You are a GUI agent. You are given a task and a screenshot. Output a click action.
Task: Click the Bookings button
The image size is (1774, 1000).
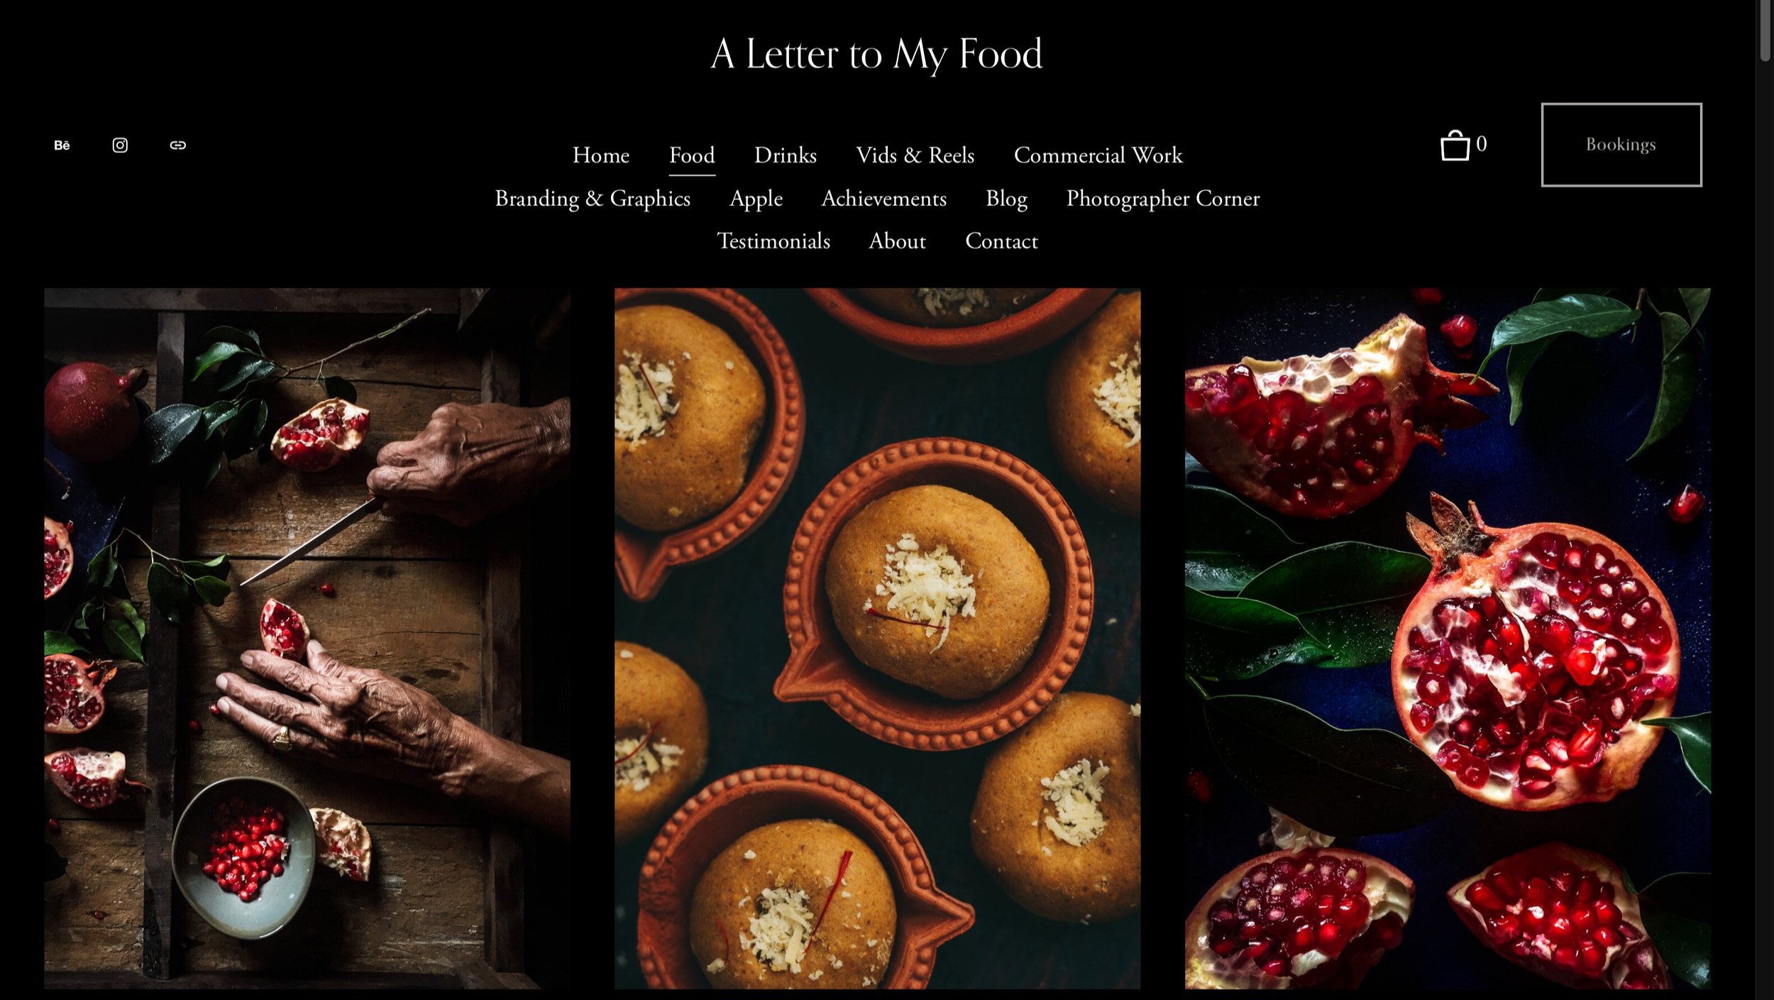[x=1621, y=145]
